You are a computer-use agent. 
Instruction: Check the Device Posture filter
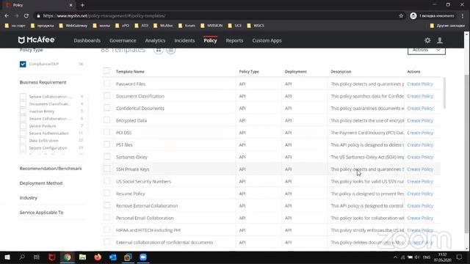pyautogui.click(x=23, y=125)
